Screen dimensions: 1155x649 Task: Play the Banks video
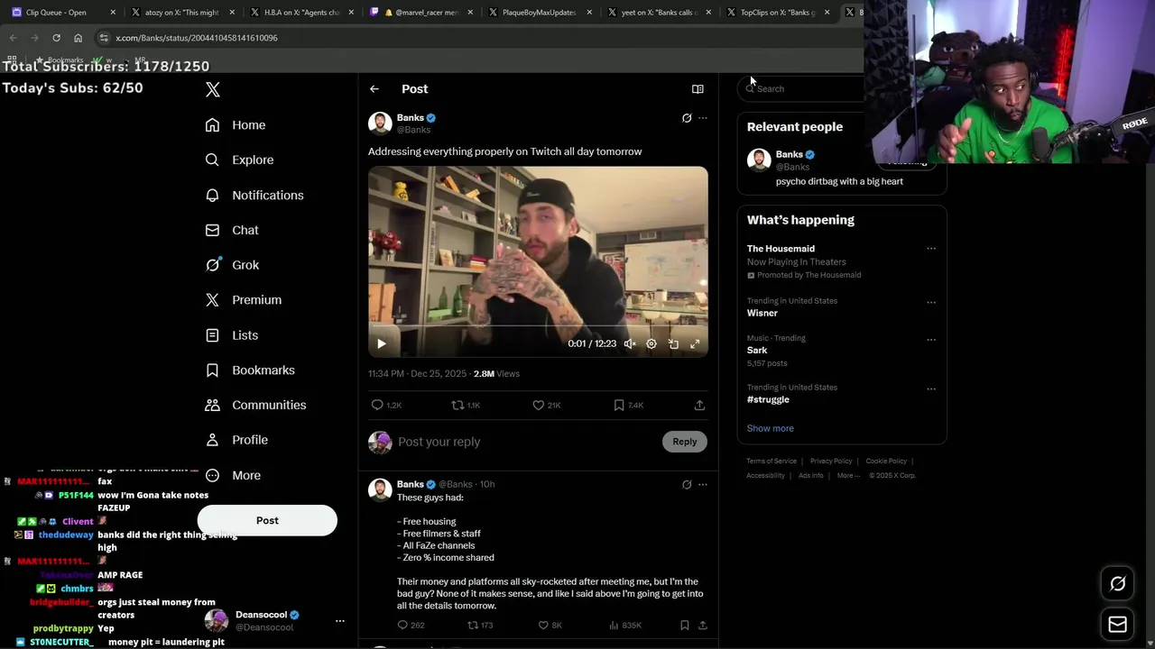(x=382, y=343)
